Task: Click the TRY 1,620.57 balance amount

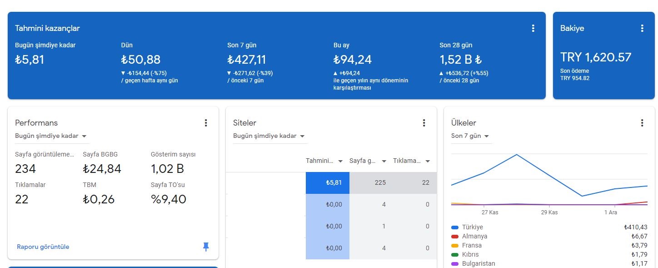Action: pyautogui.click(x=596, y=57)
